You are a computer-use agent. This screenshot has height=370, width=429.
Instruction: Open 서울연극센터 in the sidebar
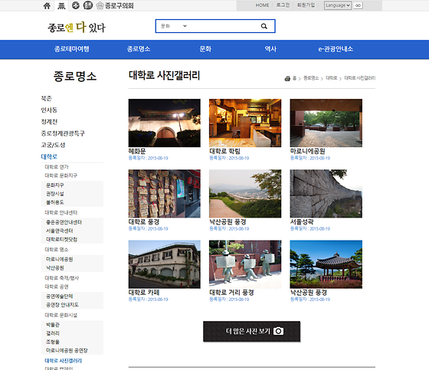[60, 231]
